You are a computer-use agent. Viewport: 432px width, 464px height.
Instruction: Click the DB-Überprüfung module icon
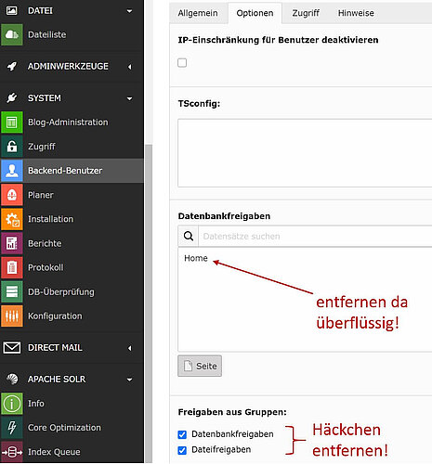coord(12,291)
